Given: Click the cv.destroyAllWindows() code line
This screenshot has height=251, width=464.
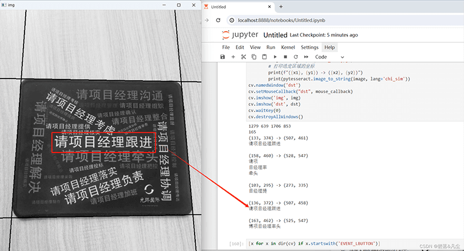Looking at the screenshot, I should point(275,117).
